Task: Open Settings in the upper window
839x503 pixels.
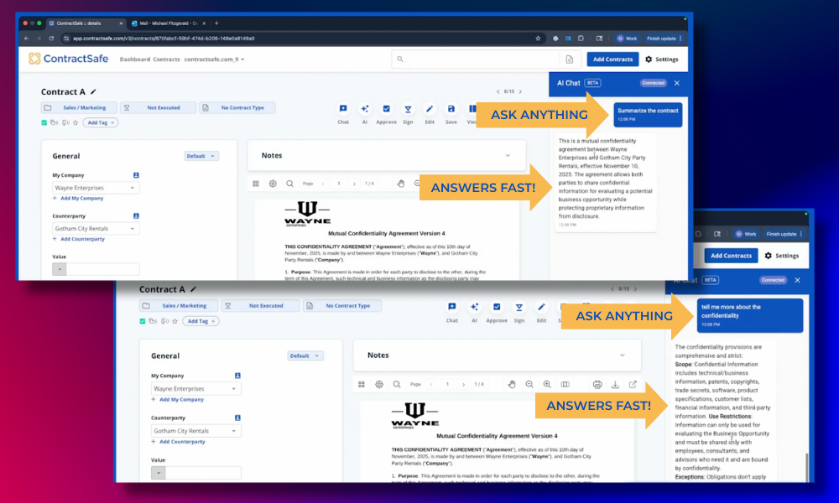Action: (662, 60)
